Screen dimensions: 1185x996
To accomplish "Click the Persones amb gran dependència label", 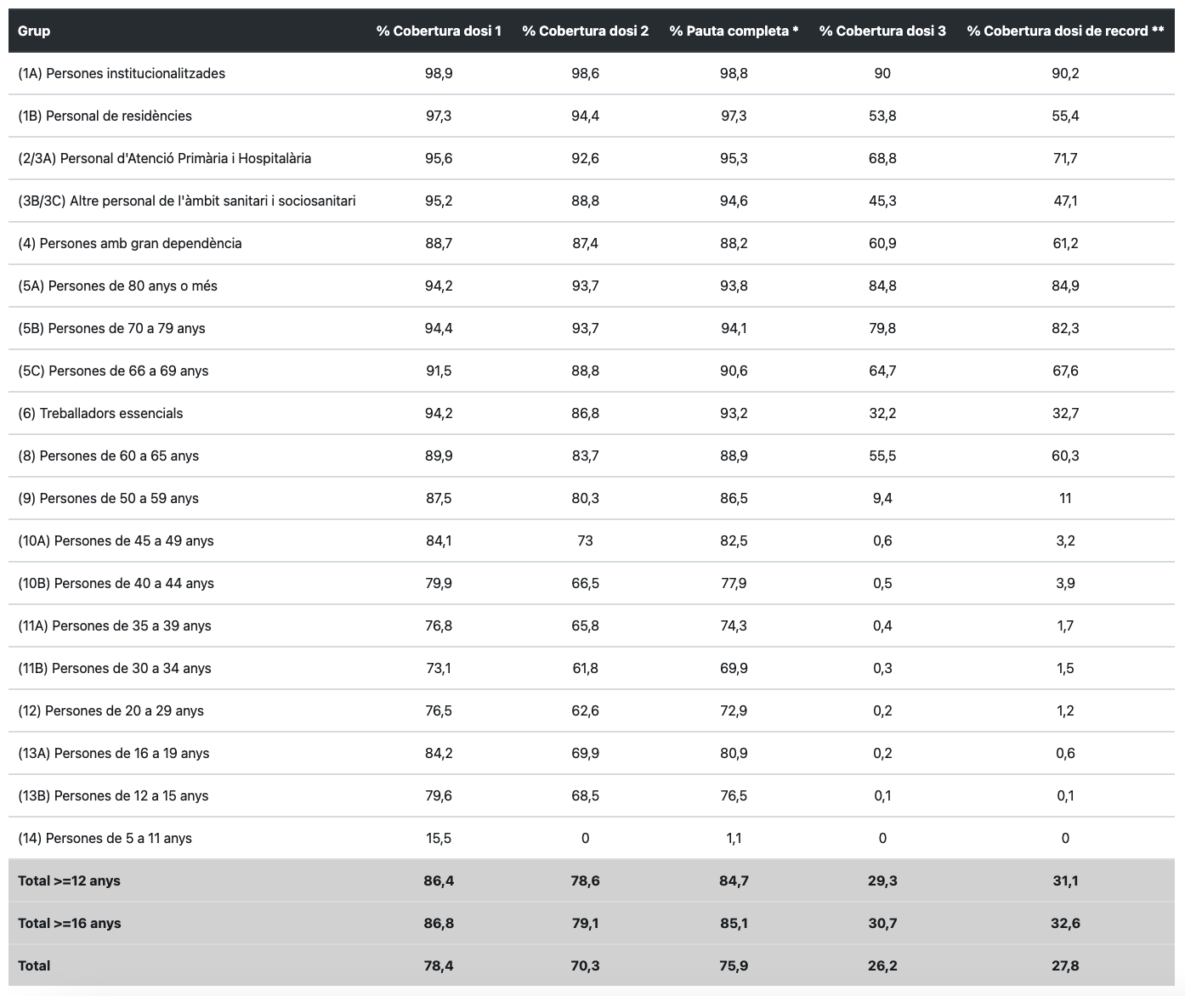I will pyautogui.click(x=130, y=243).
